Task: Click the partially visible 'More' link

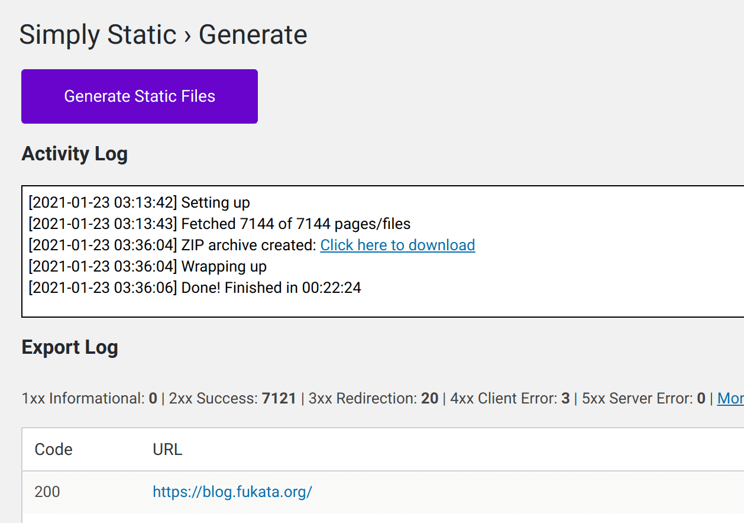Action: tap(730, 399)
